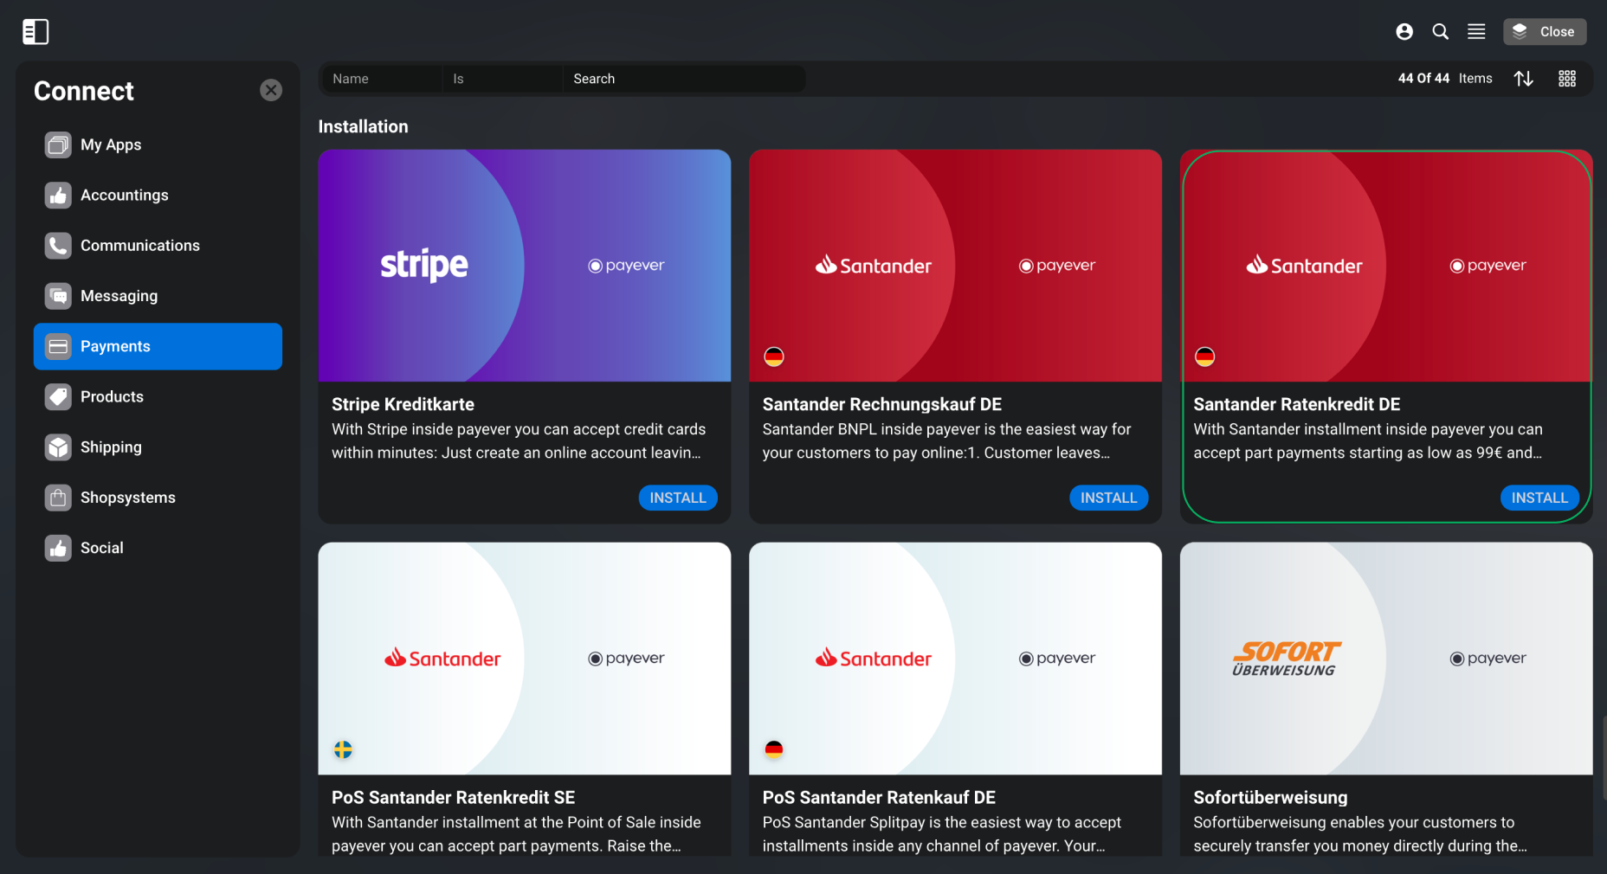This screenshot has height=874, width=1607.
Task: Open the Santander Rechnungskauf DE card image
Action: (x=955, y=266)
